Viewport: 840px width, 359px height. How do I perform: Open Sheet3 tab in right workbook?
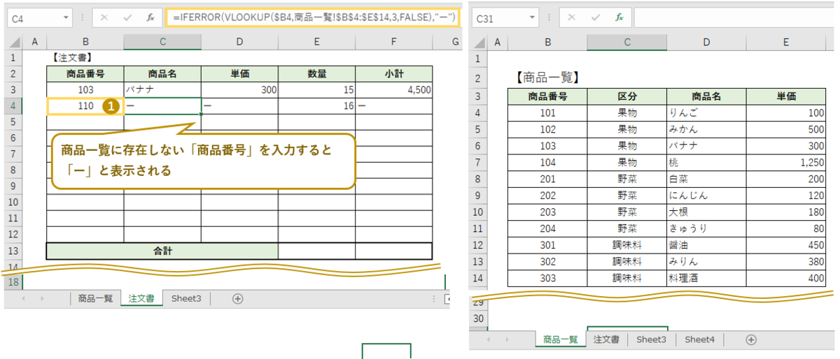tap(651, 339)
